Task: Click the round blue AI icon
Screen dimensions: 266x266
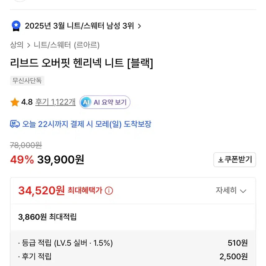Action: pos(85,102)
